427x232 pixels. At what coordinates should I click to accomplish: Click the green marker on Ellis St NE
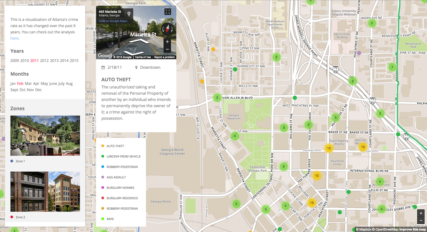coord(349,192)
